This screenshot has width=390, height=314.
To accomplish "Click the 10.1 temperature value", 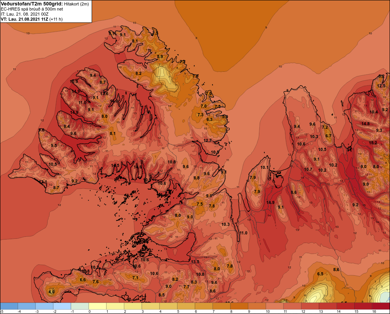I will (264, 167).
